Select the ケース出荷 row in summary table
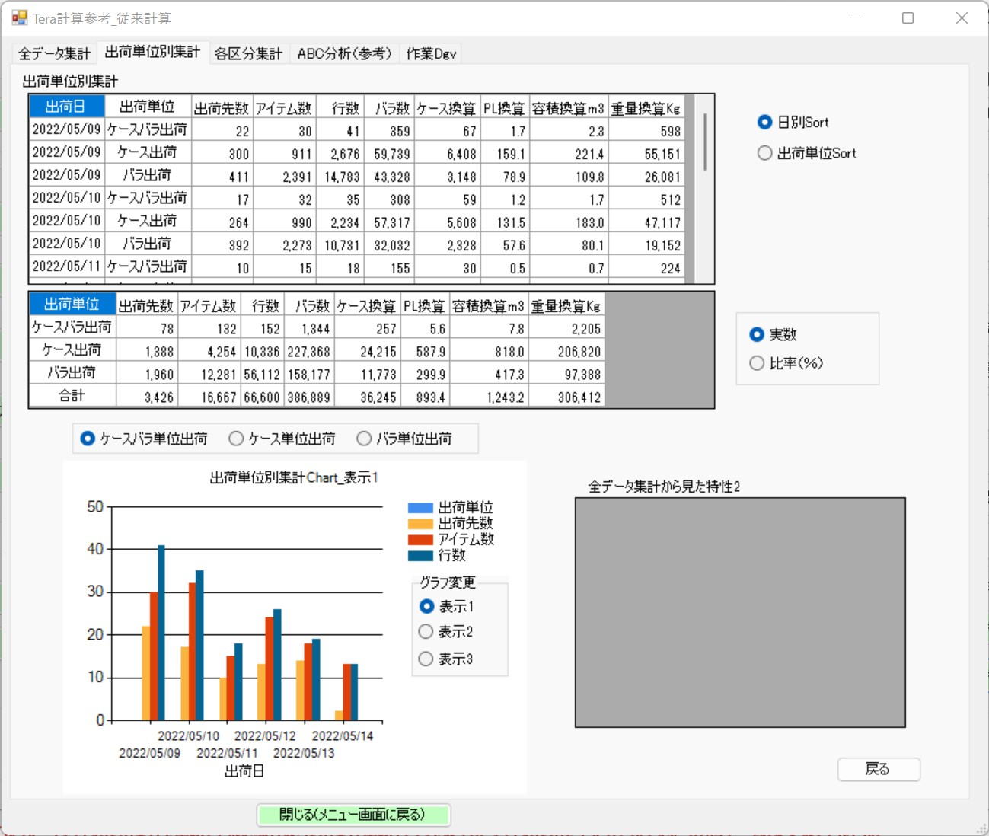The image size is (989, 836). 72,350
